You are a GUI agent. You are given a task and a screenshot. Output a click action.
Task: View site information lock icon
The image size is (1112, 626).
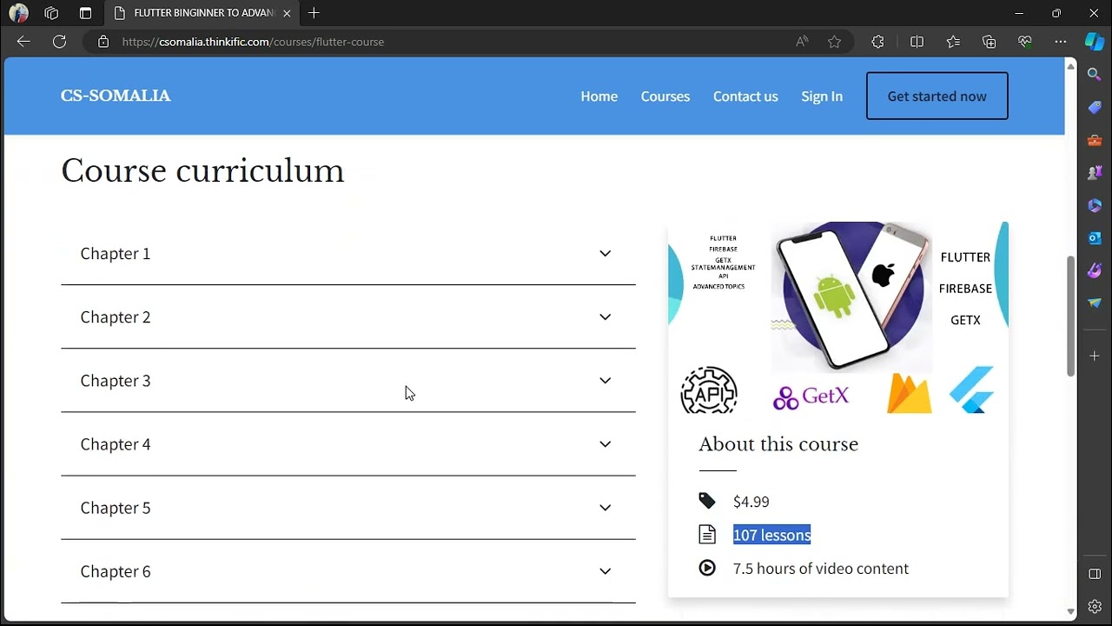(103, 42)
